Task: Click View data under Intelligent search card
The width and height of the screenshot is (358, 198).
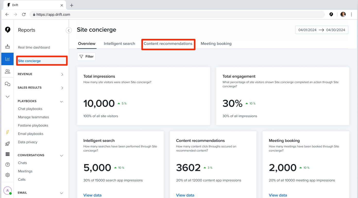Action: click(92, 195)
